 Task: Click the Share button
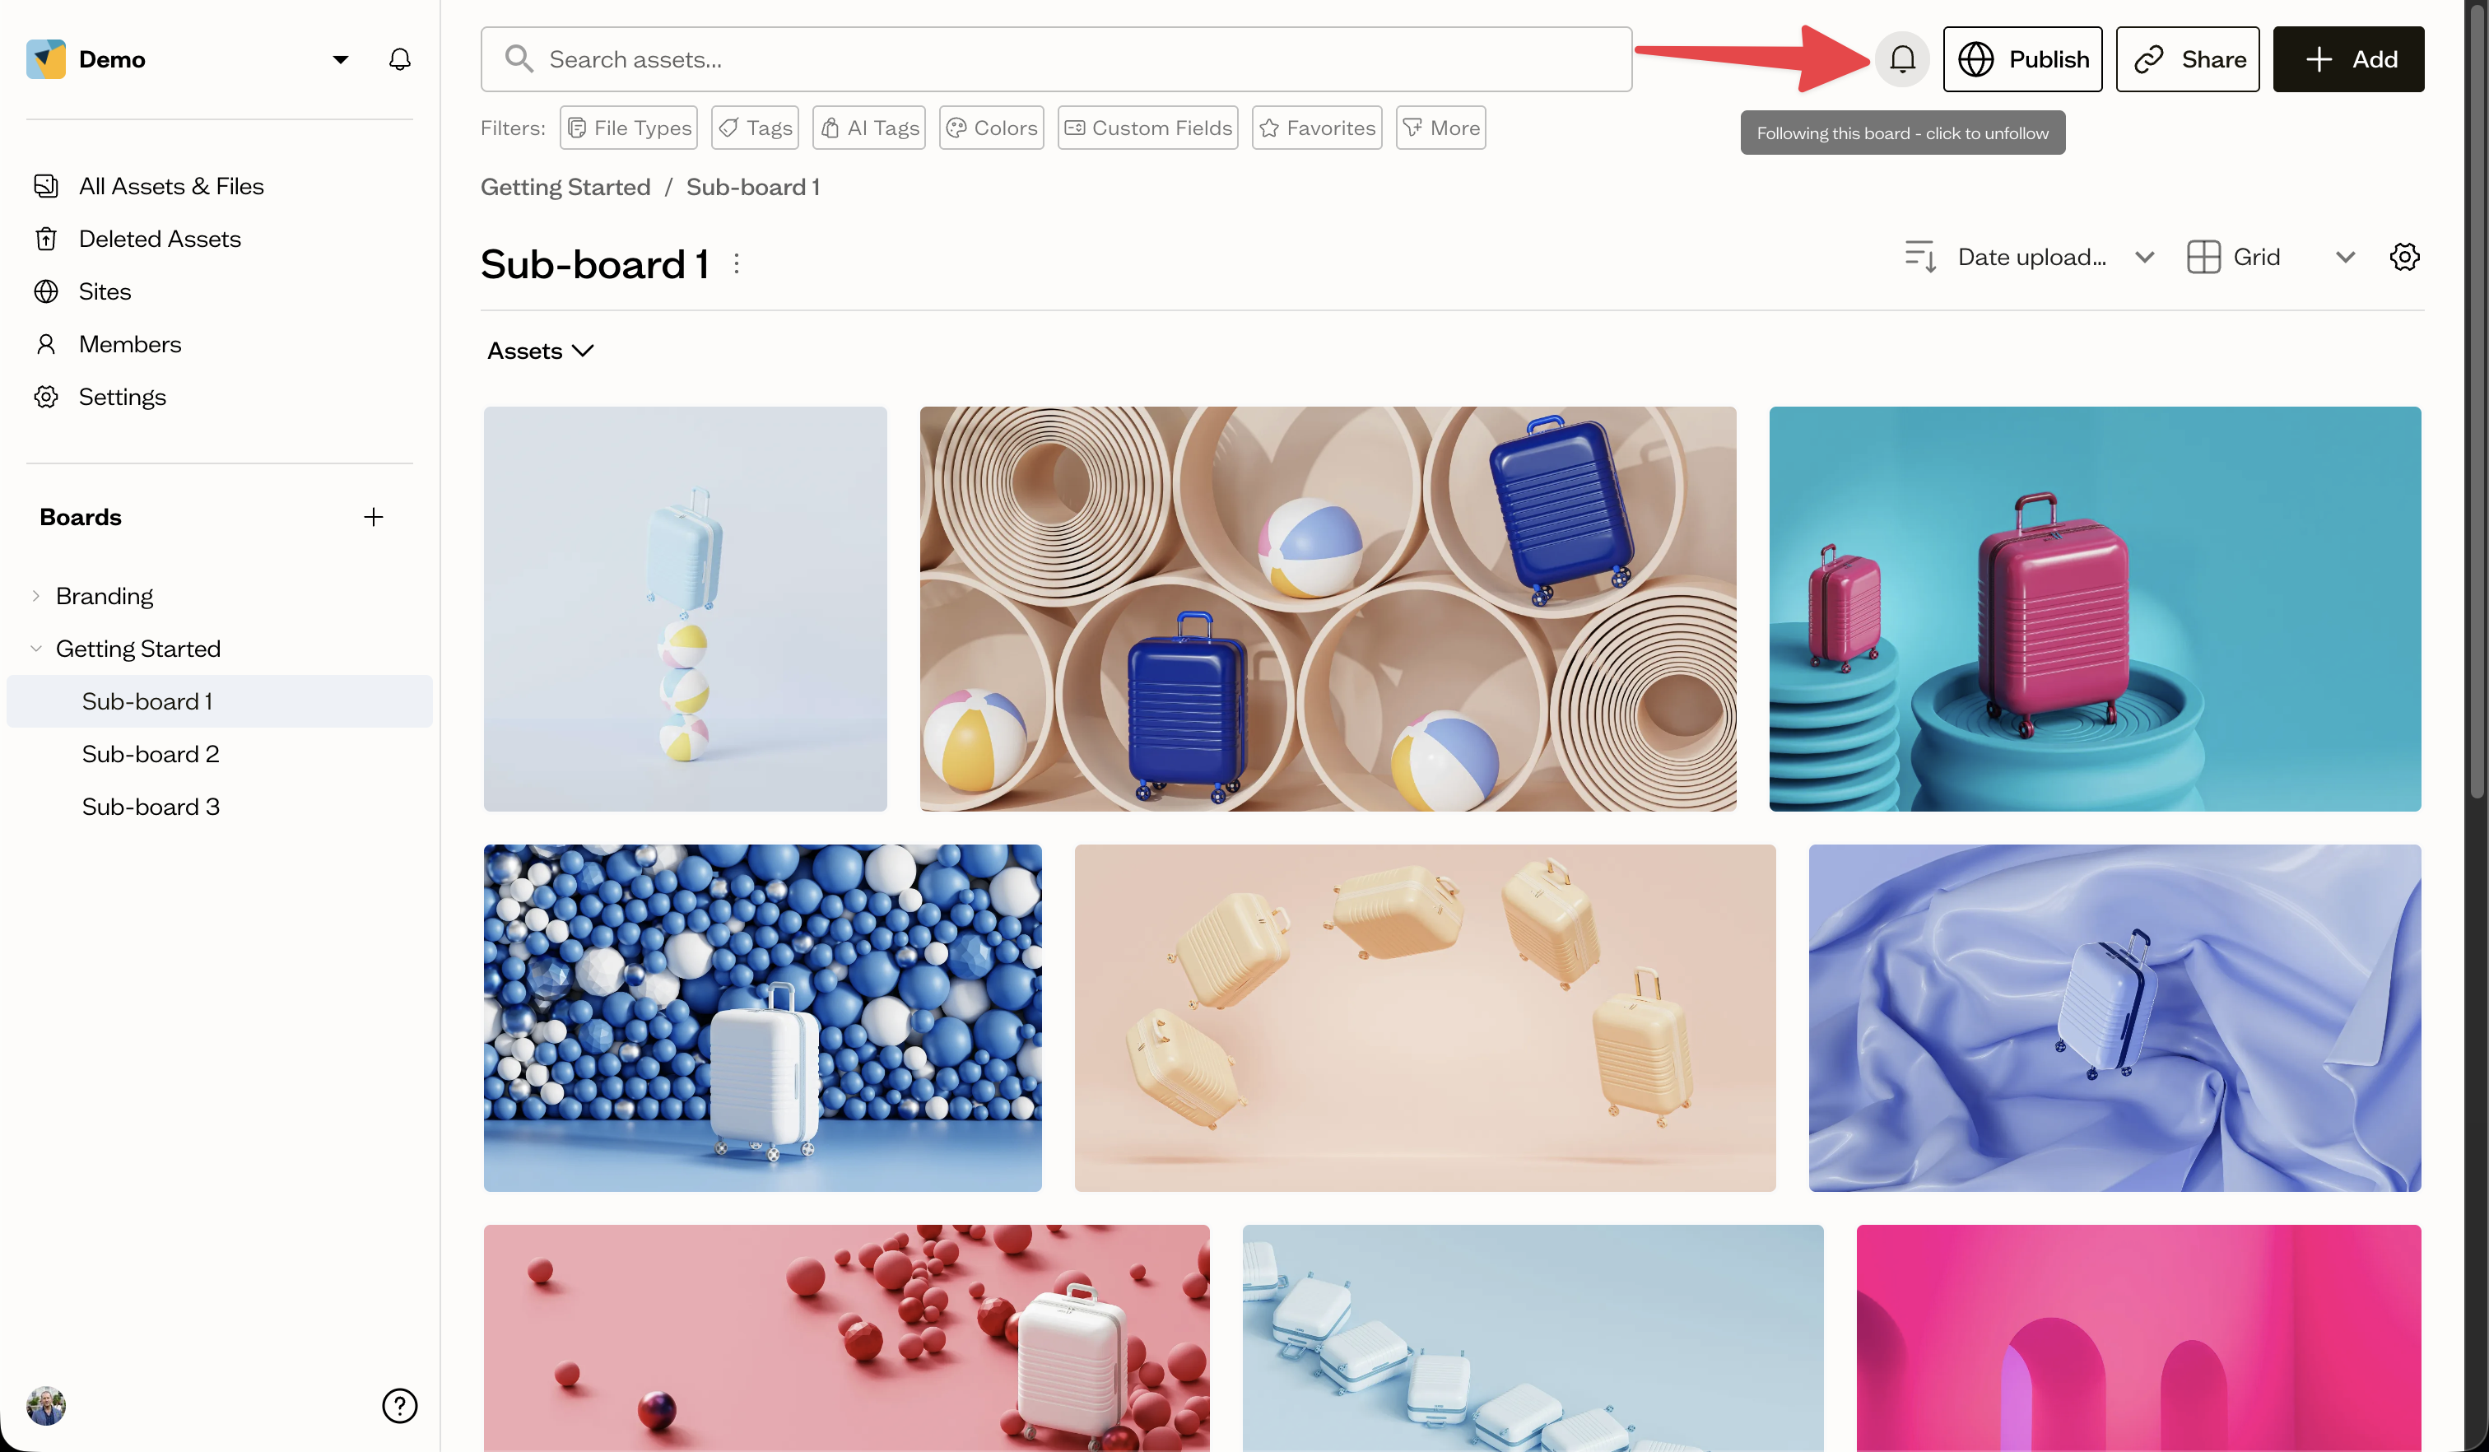(x=2187, y=59)
